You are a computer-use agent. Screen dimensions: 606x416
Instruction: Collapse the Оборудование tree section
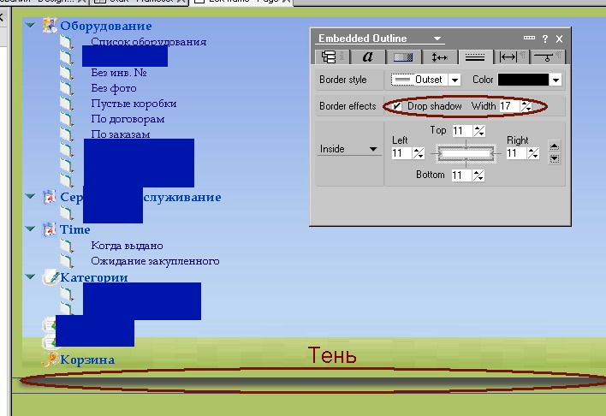pos(31,26)
